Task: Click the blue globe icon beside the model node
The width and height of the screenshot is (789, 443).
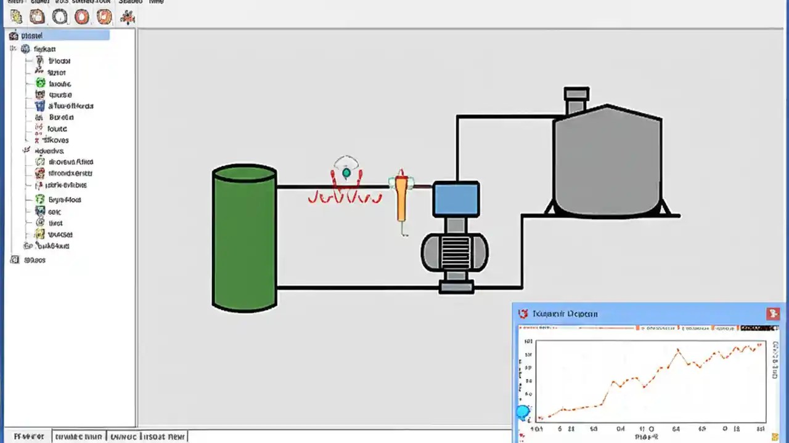Action: tap(25, 49)
